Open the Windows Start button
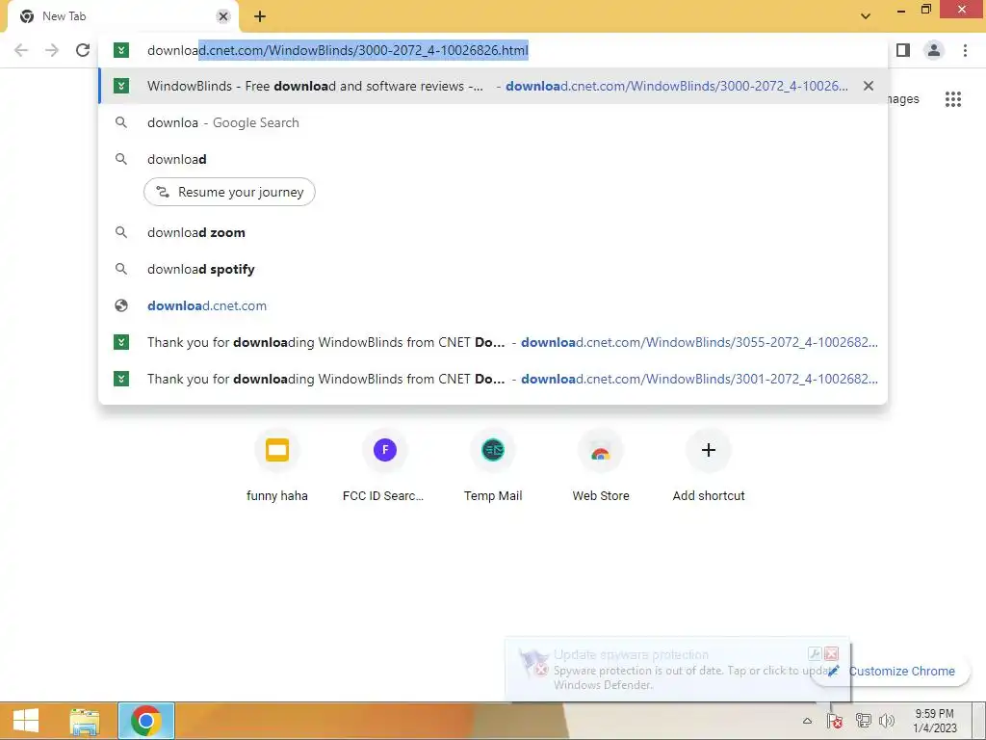The width and height of the screenshot is (986, 740). click(x=26, y=721)
